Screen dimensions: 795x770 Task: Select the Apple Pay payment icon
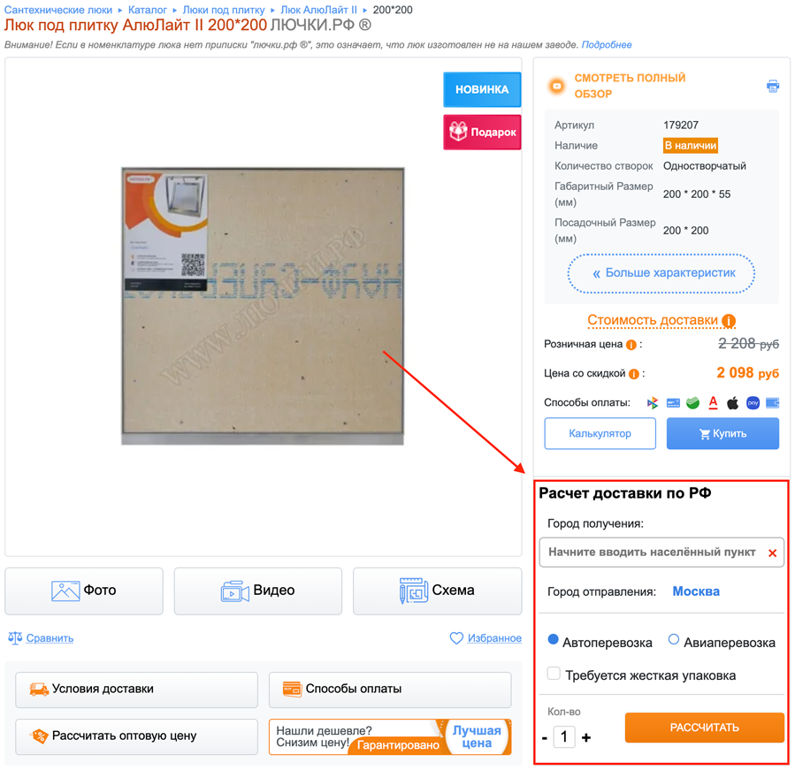(x=732, y=403)
